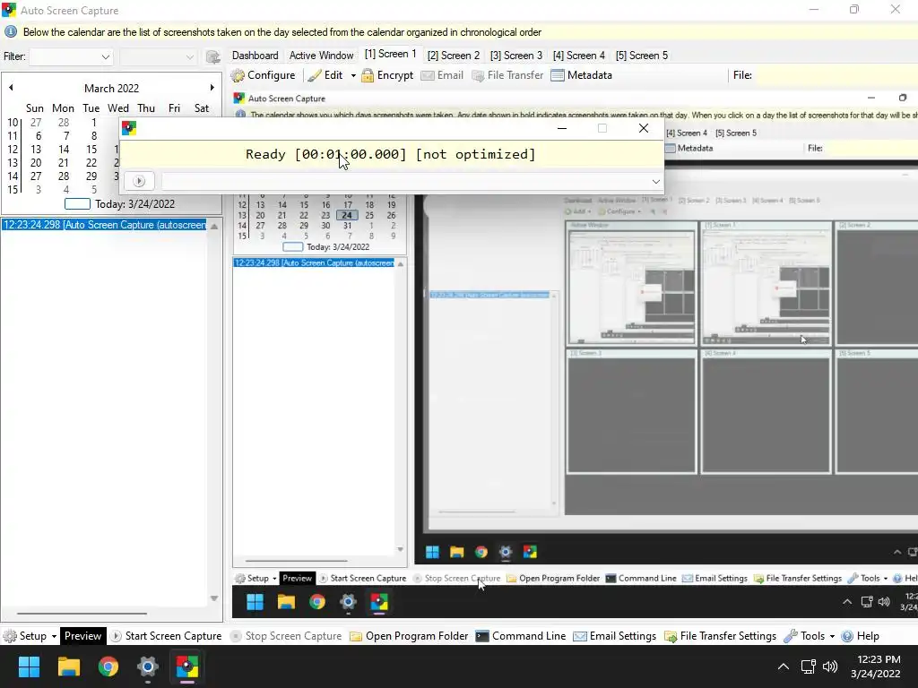Click the Auto Screen Capture title bar icon
918x688 pixels.
pos(9,10)
